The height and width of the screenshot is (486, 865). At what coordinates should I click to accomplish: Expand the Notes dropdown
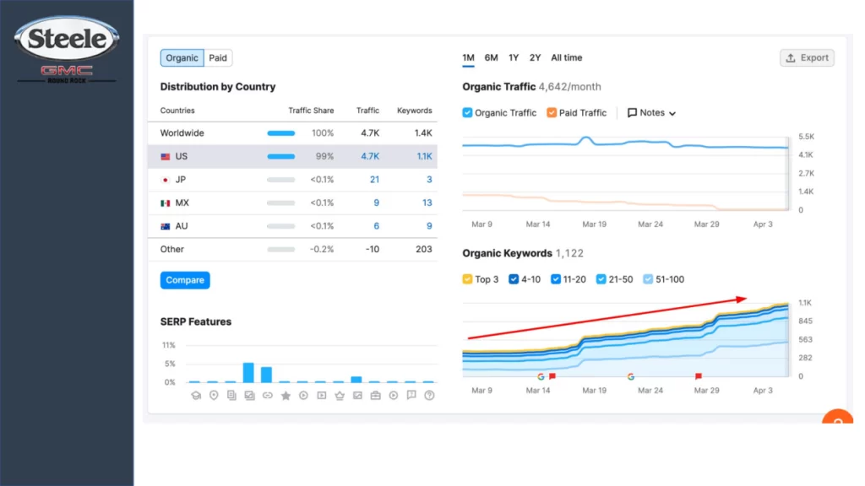tap(651, 112)
